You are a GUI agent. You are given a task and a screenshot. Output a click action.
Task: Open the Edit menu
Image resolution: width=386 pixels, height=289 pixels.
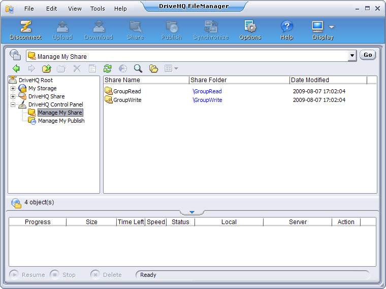(51, 9)
